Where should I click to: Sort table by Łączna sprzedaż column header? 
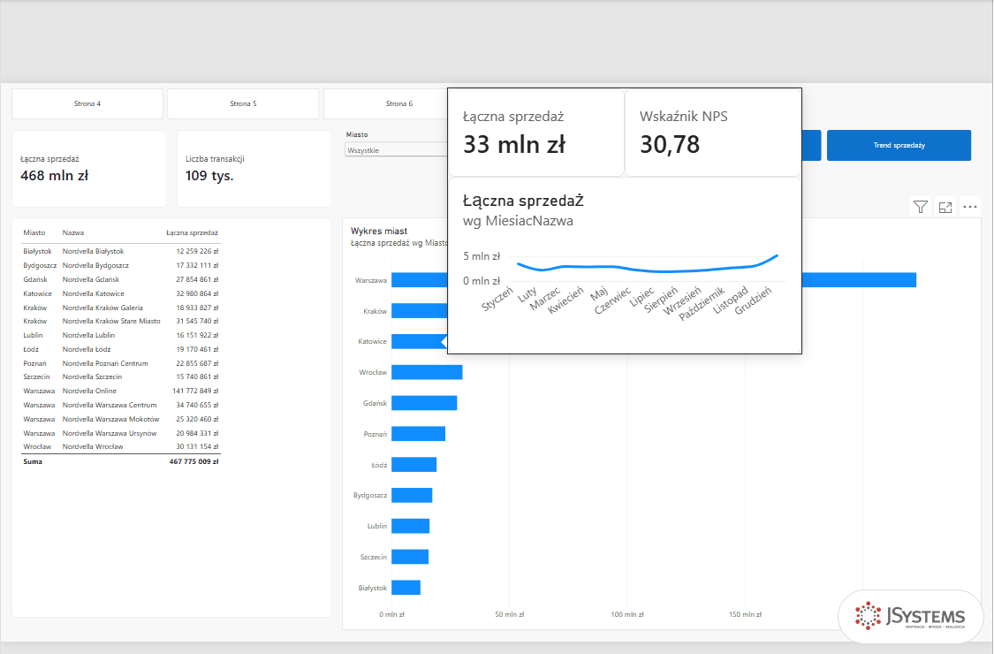pyautogui.click(x=192, y=232)
